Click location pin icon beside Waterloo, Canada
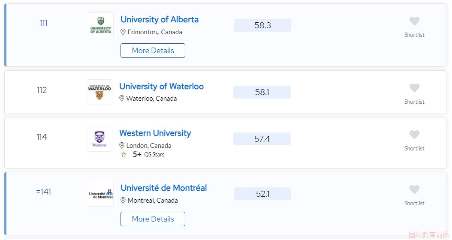The height and width of the screenshot is (240, 452). tap(122, 99)
